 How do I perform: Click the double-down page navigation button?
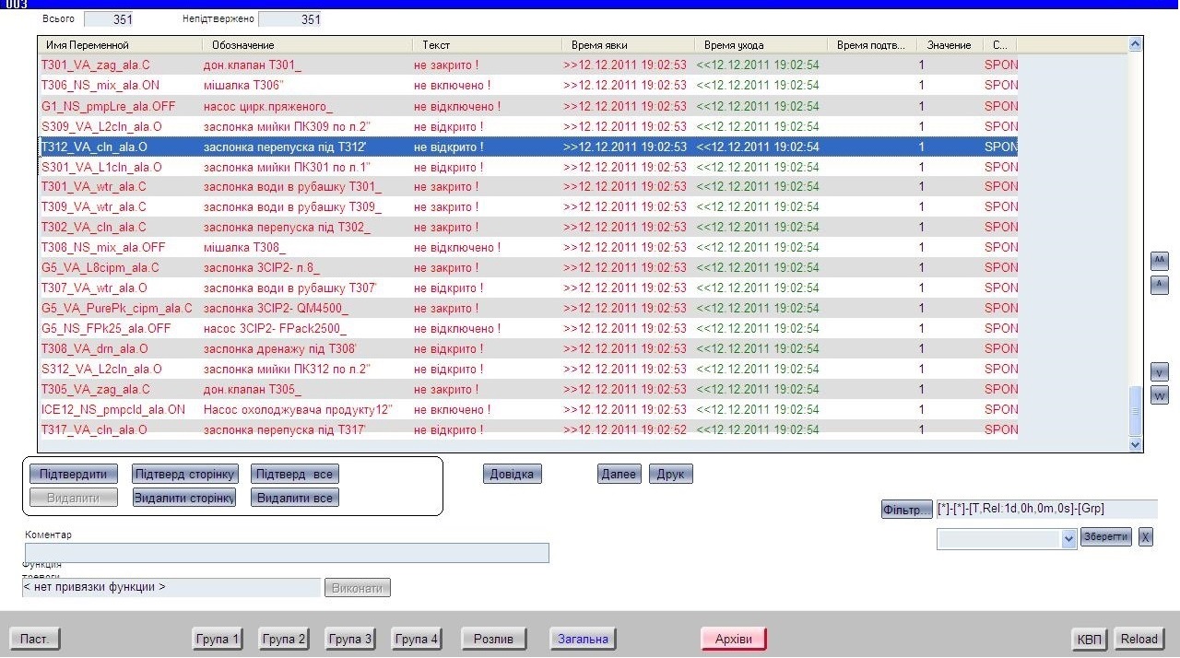pos(1160,395)
